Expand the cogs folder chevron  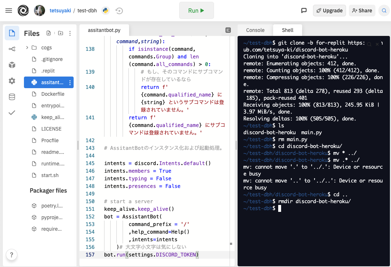point(27,48)
